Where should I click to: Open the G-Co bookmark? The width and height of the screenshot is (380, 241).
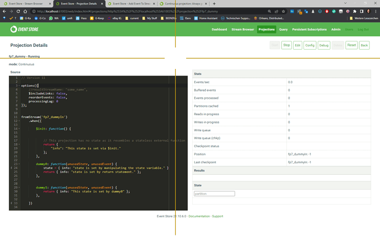click(40, 18)
